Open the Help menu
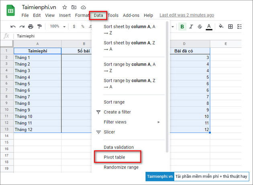 click(x=148, y=15)
